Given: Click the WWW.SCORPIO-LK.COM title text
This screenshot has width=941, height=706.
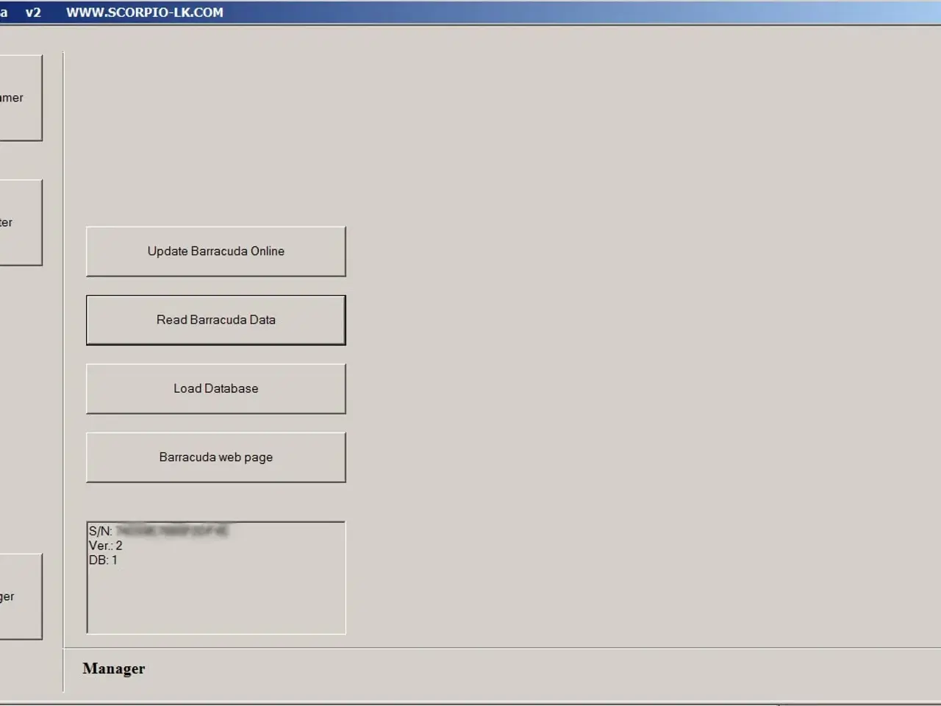Looking at the screenshot, I should click(x=145, y=13).
